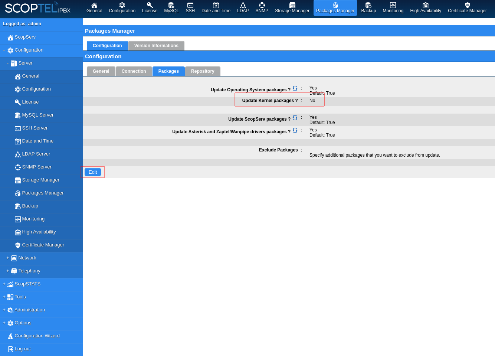Screen dimensions: 495x356
Task: Click the SCOPTEL IPBX logo
Action: 37,8
